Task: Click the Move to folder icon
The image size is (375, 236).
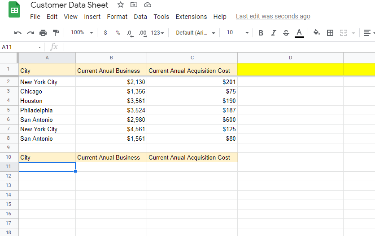Action: pyautogui.click(x=134, y=5)
